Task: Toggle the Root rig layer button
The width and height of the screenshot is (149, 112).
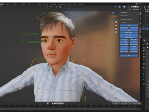Action: pos(129,56)
